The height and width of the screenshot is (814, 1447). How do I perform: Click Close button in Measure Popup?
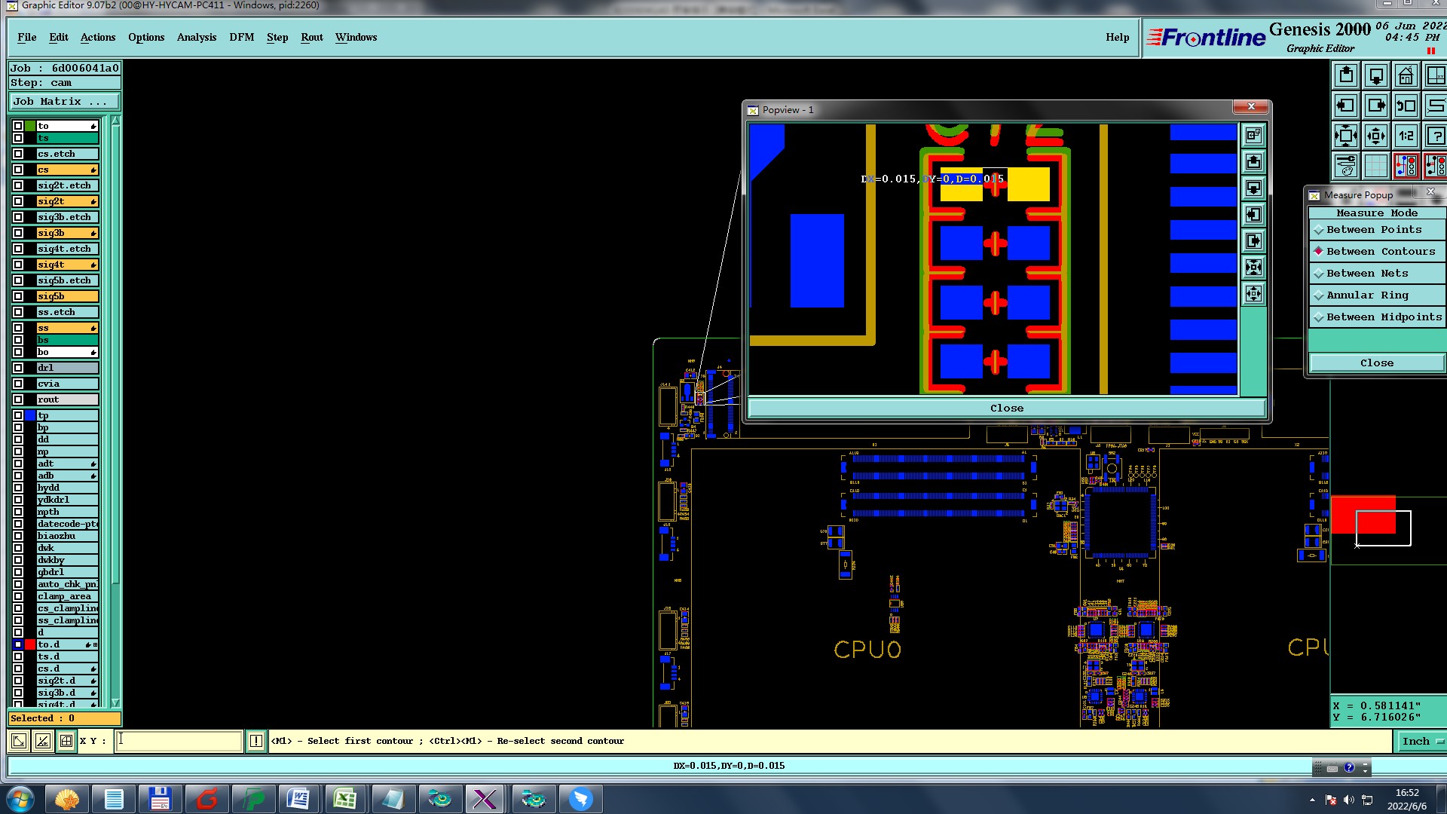1376,363
